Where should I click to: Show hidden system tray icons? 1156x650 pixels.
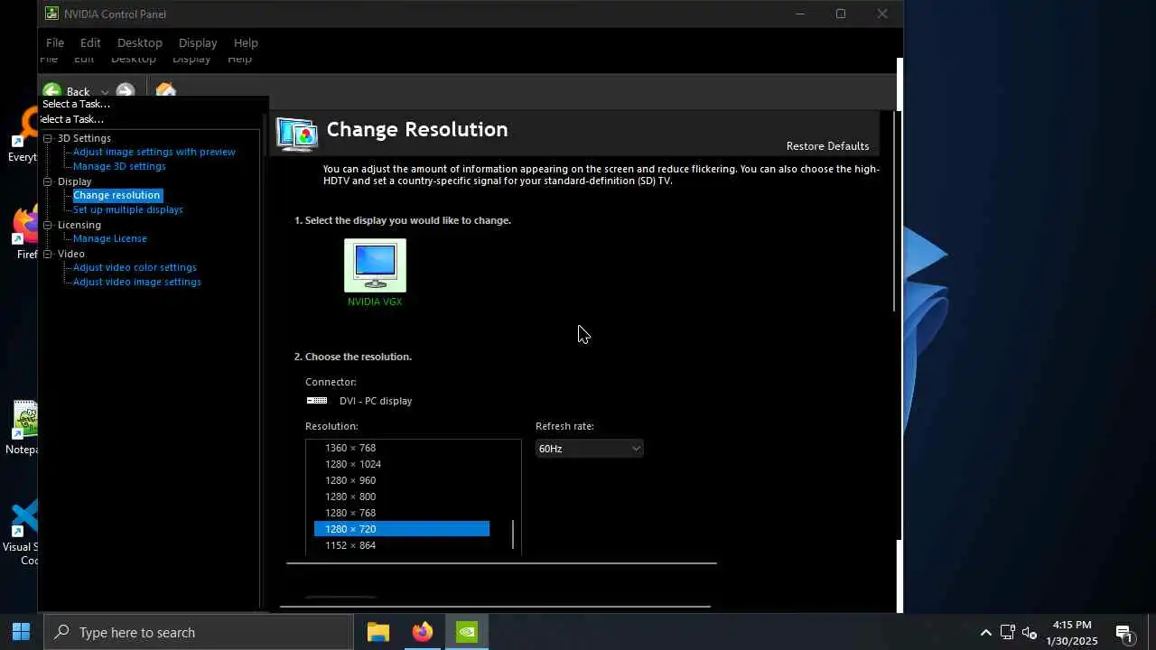pos(986,633)
